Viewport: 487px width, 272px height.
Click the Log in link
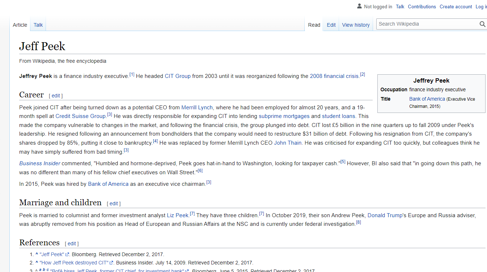coord(481,6)
